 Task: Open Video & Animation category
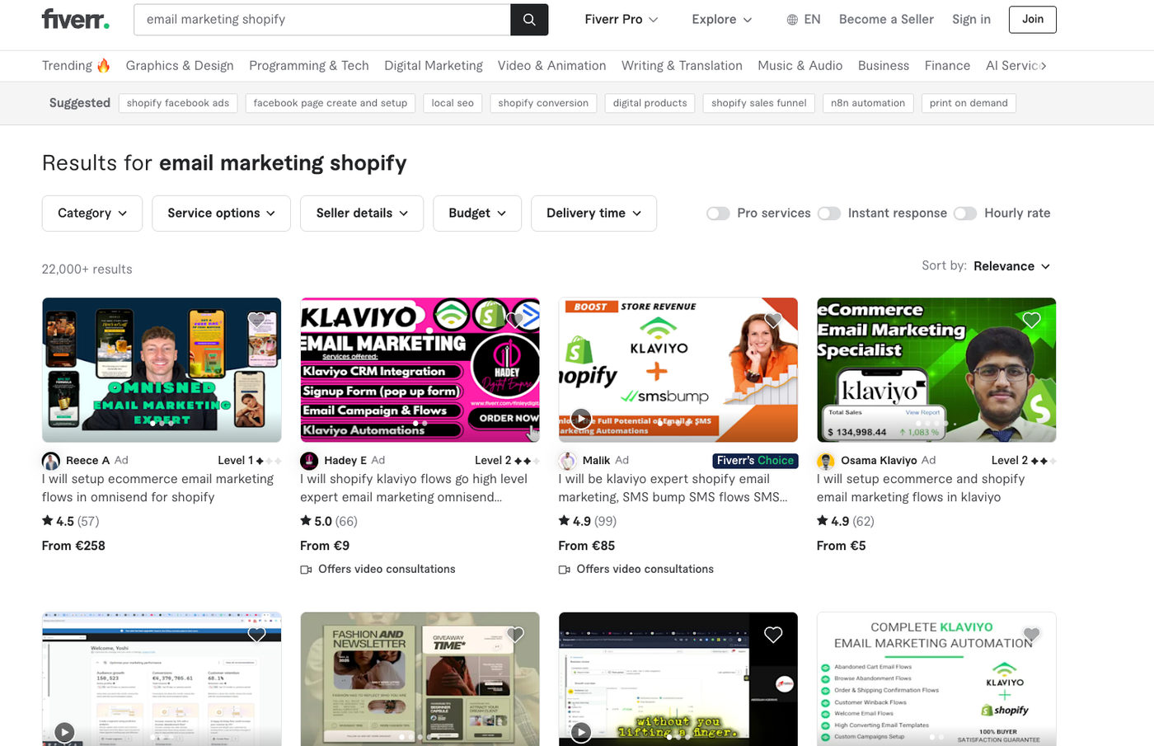click(551, 65)
